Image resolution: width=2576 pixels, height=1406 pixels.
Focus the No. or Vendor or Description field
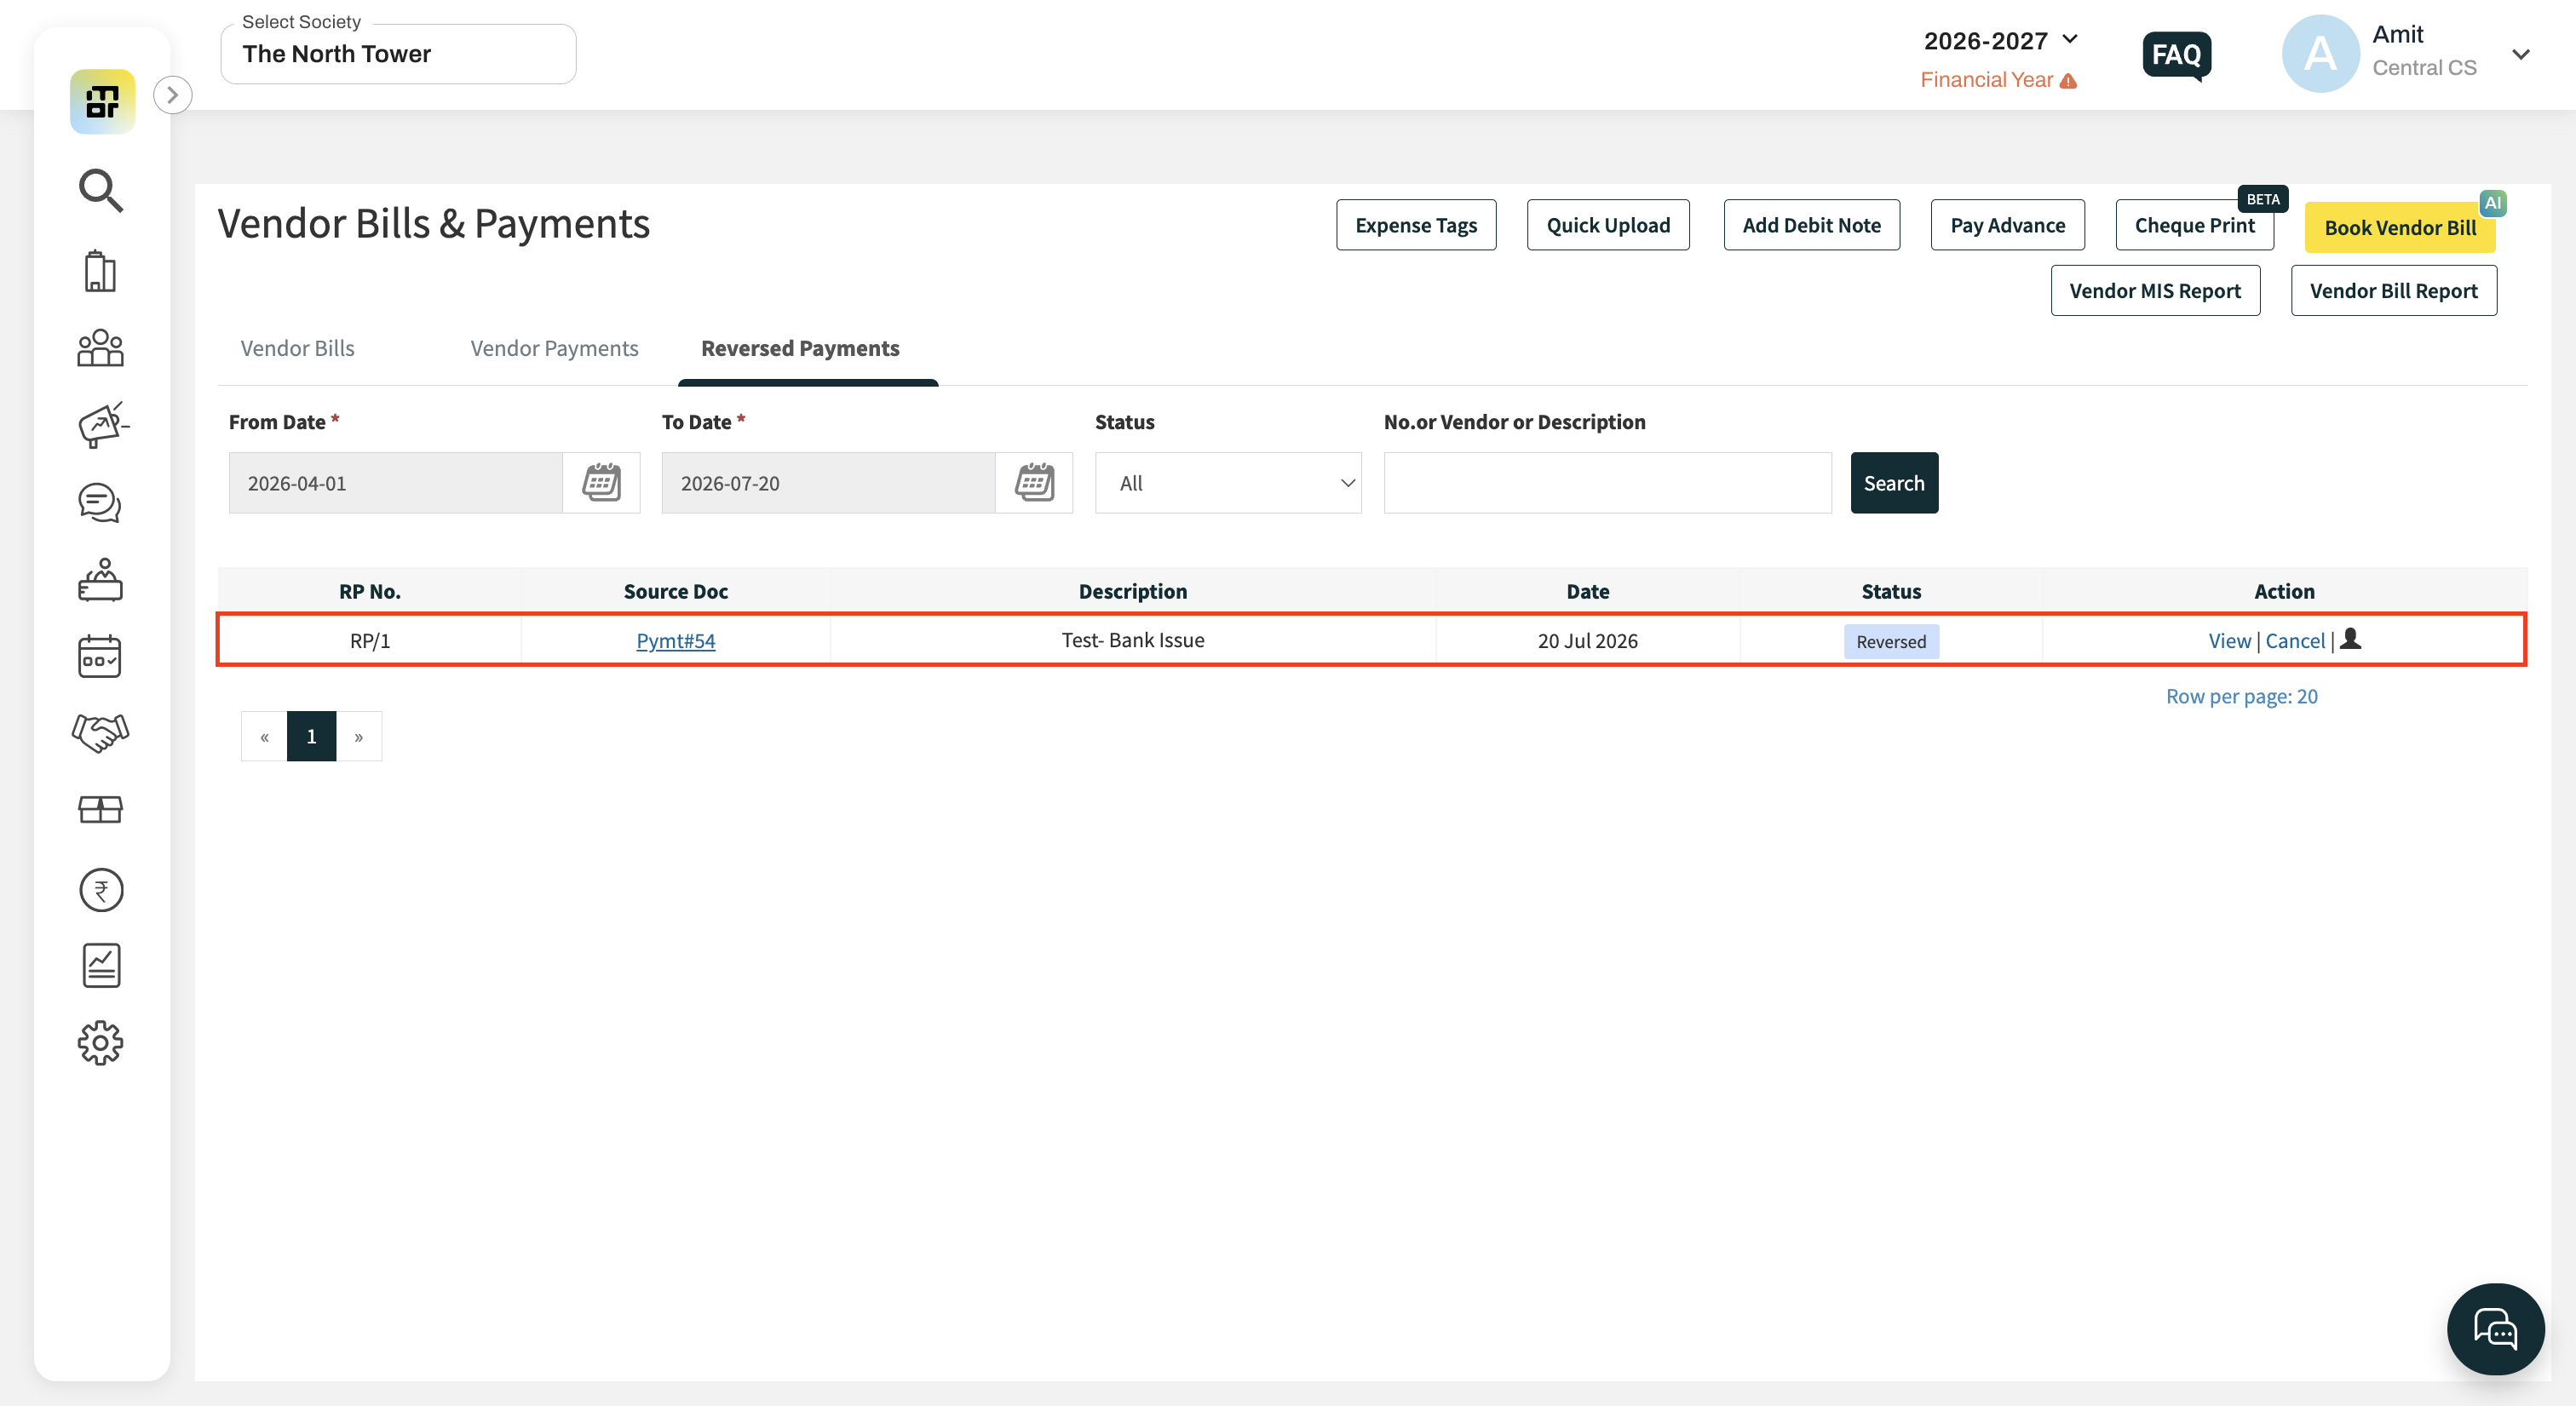coord(1607,483)
